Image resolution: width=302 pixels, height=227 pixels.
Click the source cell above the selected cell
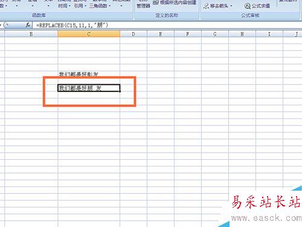[x=89, y=74]
